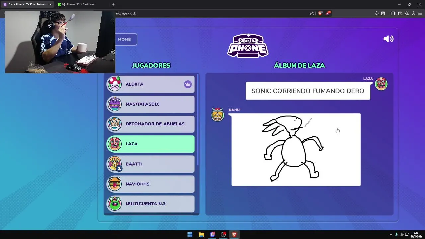Viewport: 425px width, 239px height.
Task: Open the reader view icon in the toolbar
Action: [x=383, y=13]
